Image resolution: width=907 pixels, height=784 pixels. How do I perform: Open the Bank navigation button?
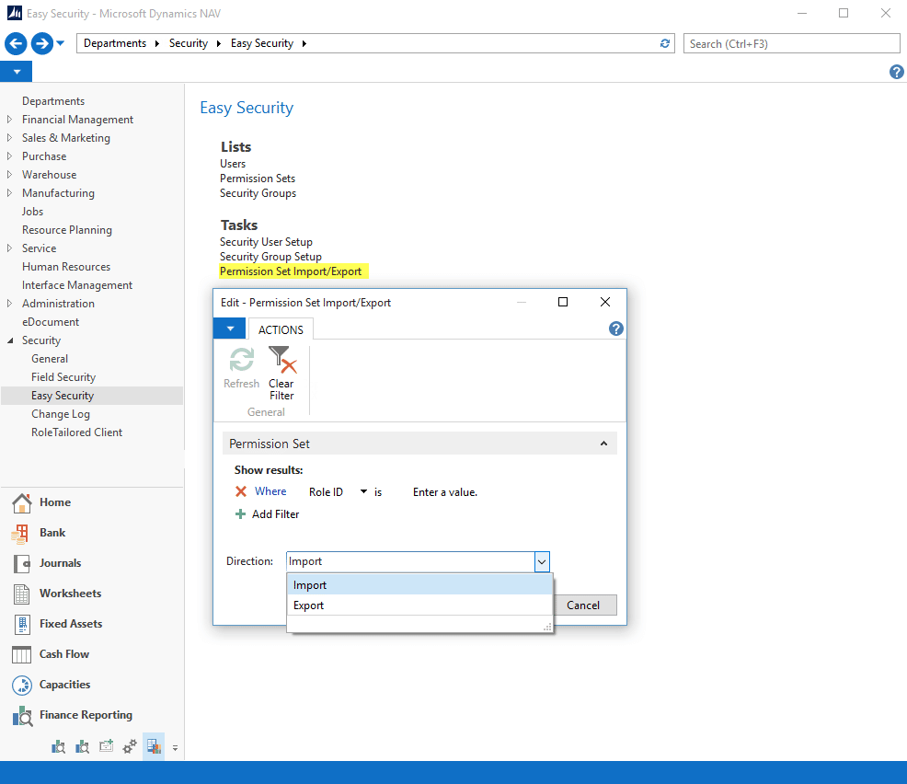click(x=39, y=533)
